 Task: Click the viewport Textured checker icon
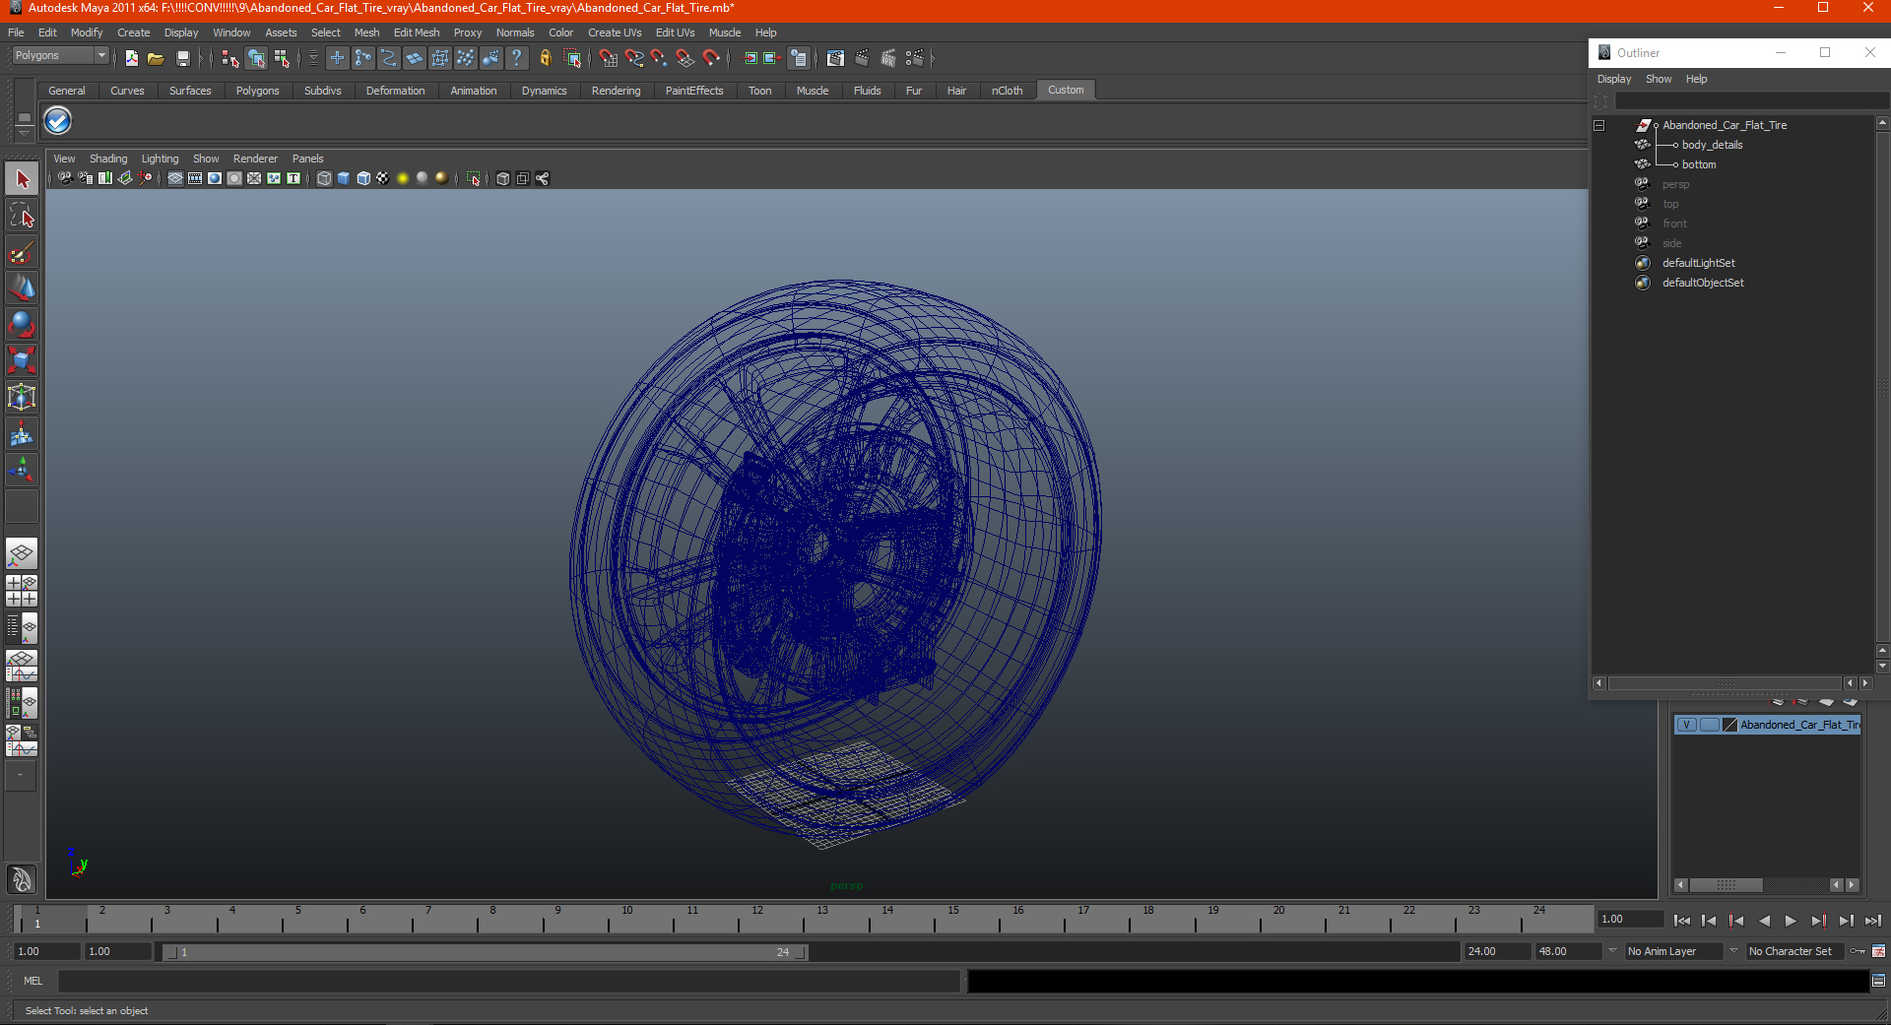click(383, 178)
